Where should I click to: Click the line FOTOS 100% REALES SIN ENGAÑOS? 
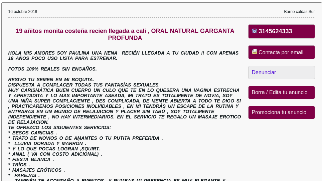(52, 69)
